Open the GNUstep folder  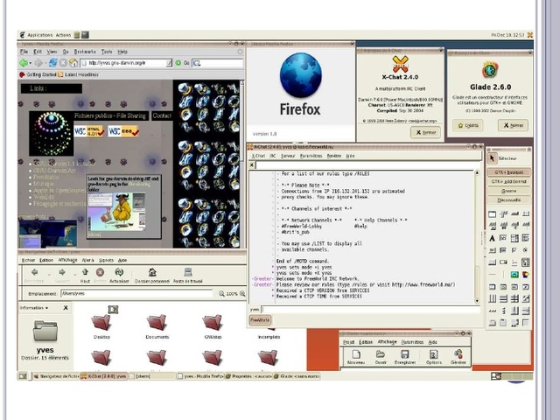tap(213, 326)
